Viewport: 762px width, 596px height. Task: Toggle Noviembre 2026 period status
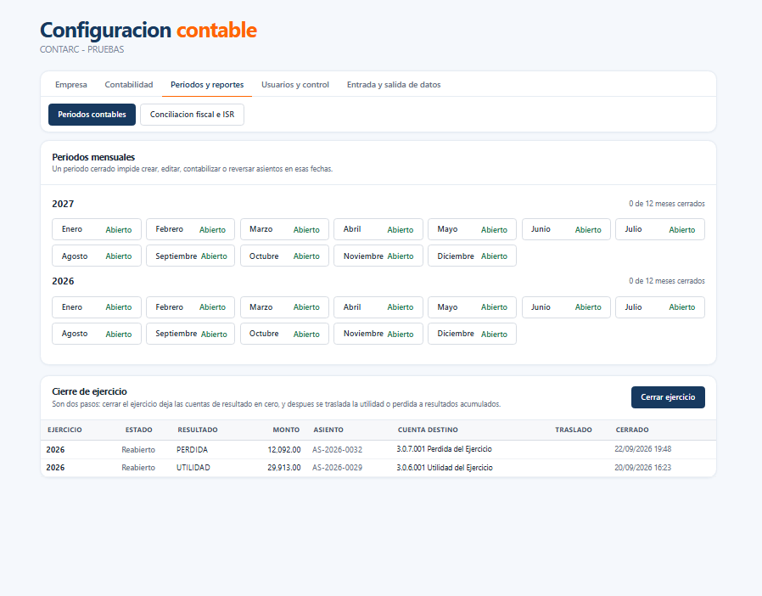pyautogui.click(x=378, y=334)
